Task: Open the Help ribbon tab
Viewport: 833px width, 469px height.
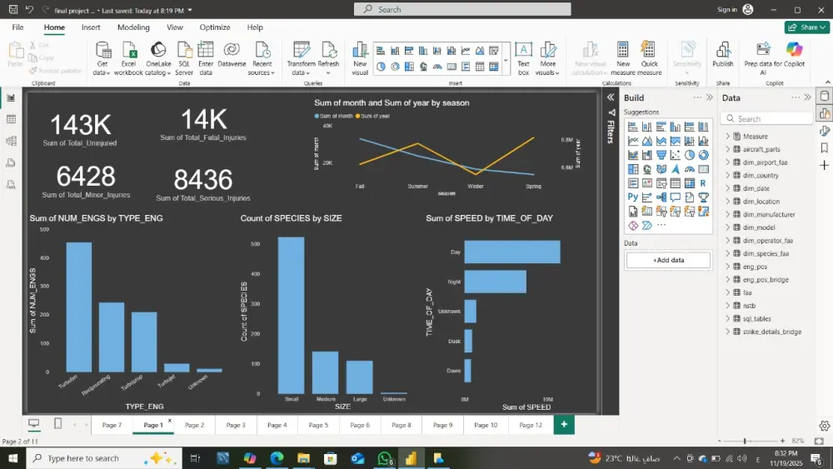Action: tap(254, 27)
